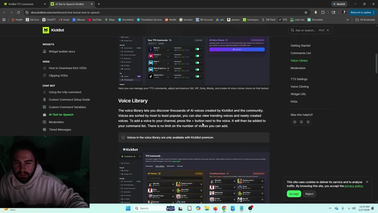Click the Custom Command Variables icon
This screenshot has width=378, height=213.
coord(44,107)
